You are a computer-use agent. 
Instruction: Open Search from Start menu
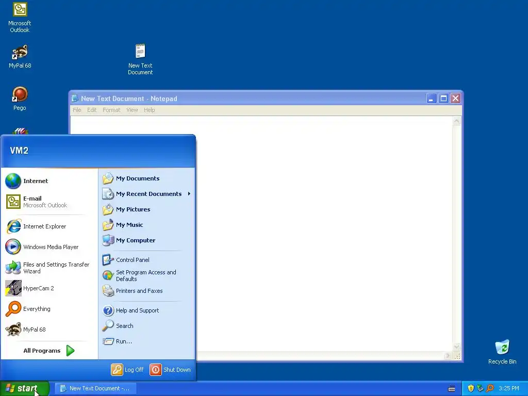coord(147,326)
